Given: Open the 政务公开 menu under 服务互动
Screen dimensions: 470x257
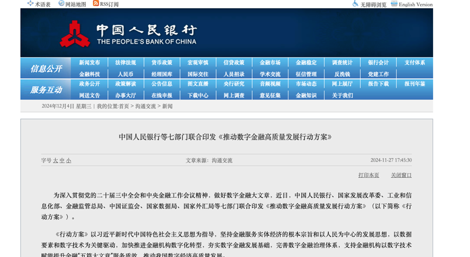Looking at the screenshot, I should (x=90, y=84).
